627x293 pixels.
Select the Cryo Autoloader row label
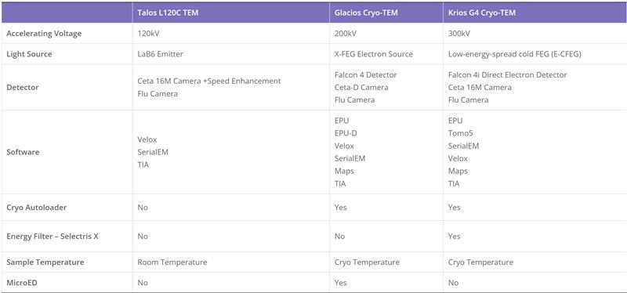click(x=36, y=208)
